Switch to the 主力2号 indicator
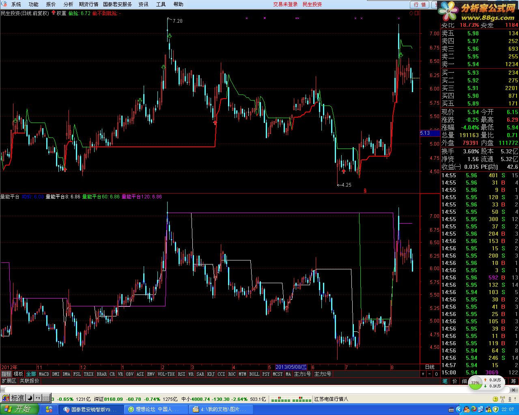Screen dimensions: 519x415 tap(323, 374)
